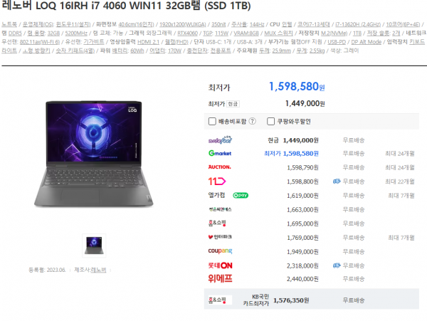Open the RTX4060 spec link

[187, 33]
